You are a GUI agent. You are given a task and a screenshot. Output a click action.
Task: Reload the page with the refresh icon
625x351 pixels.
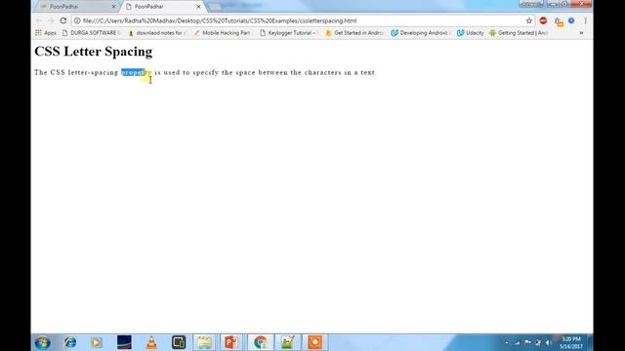coord(62,20)
